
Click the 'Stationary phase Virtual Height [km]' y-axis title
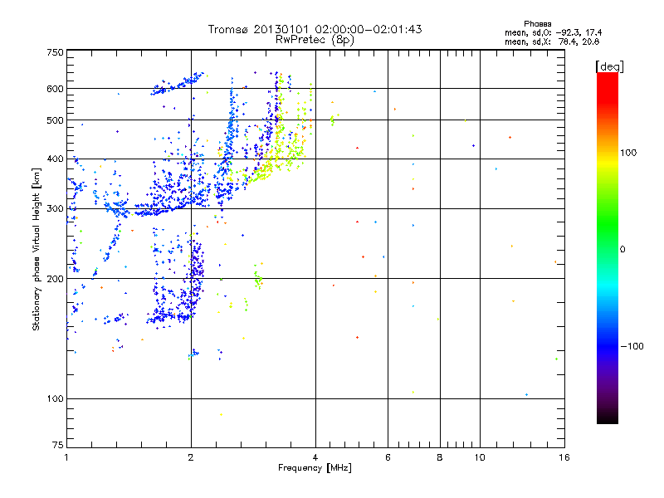tap(37, 249)
